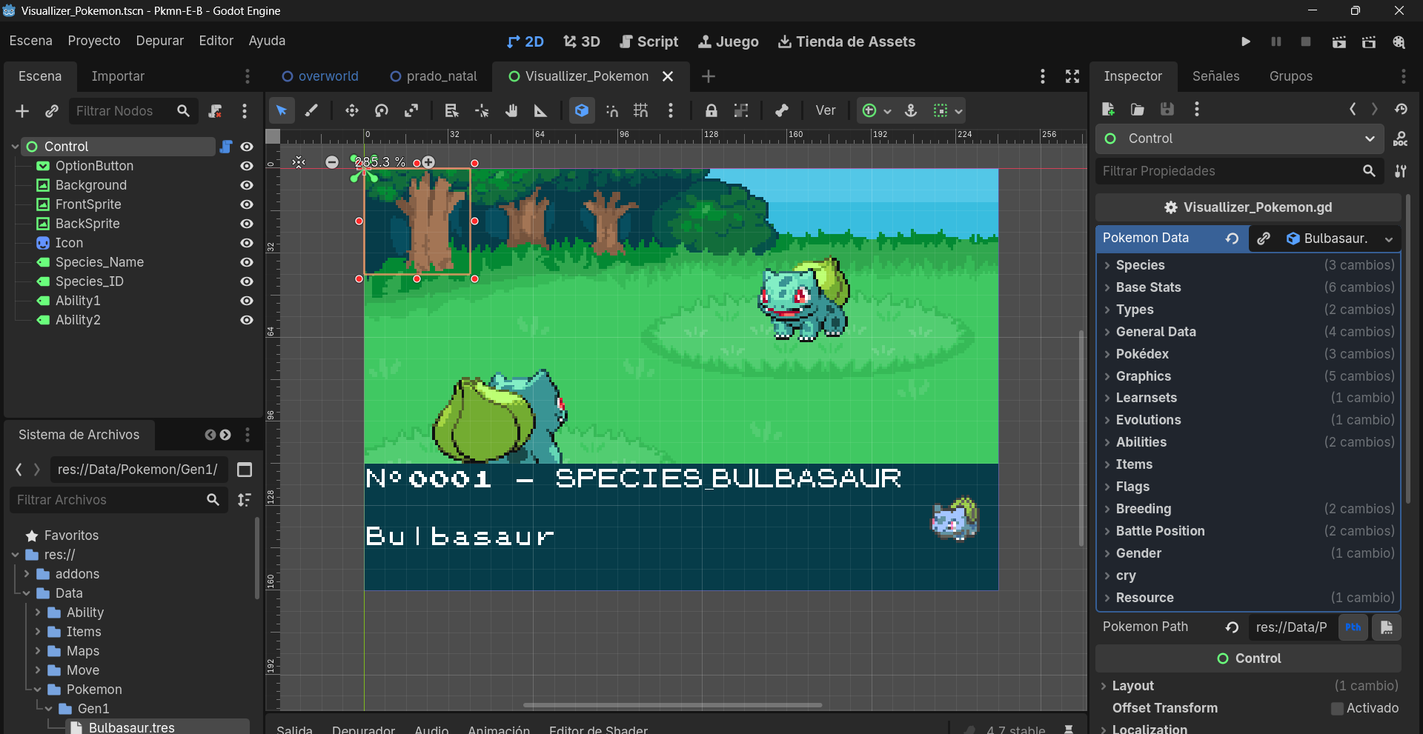
Task: Load an existing resource in Inspector
Action: (x=1137, y=109)
